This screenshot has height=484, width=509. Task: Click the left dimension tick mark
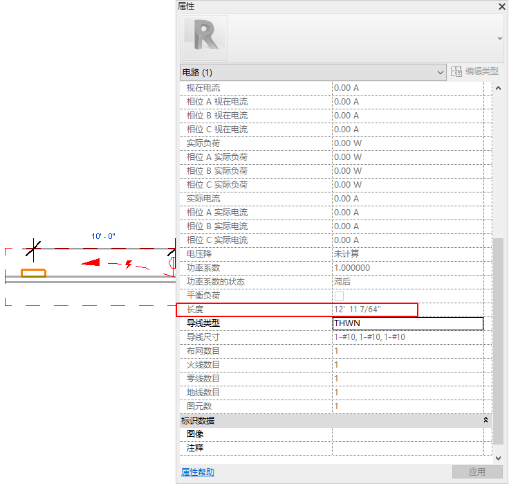tap(33, 248)
